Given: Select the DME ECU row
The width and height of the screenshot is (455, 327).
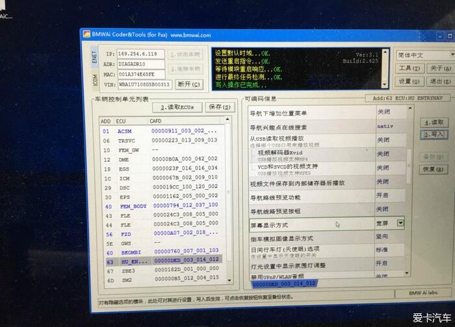Looking at the screenshot, I should click(162, 159).
